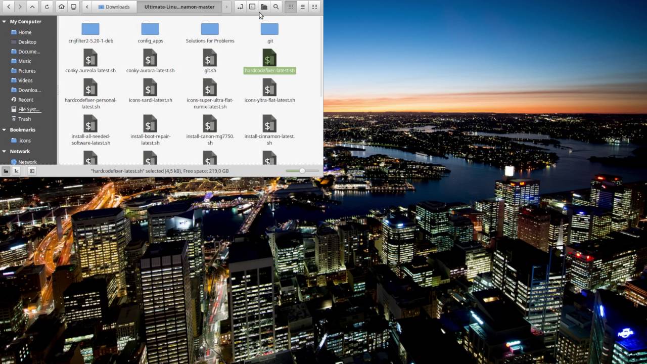Switch to list view
The image size is (647, 364).
tap(302, 7)
